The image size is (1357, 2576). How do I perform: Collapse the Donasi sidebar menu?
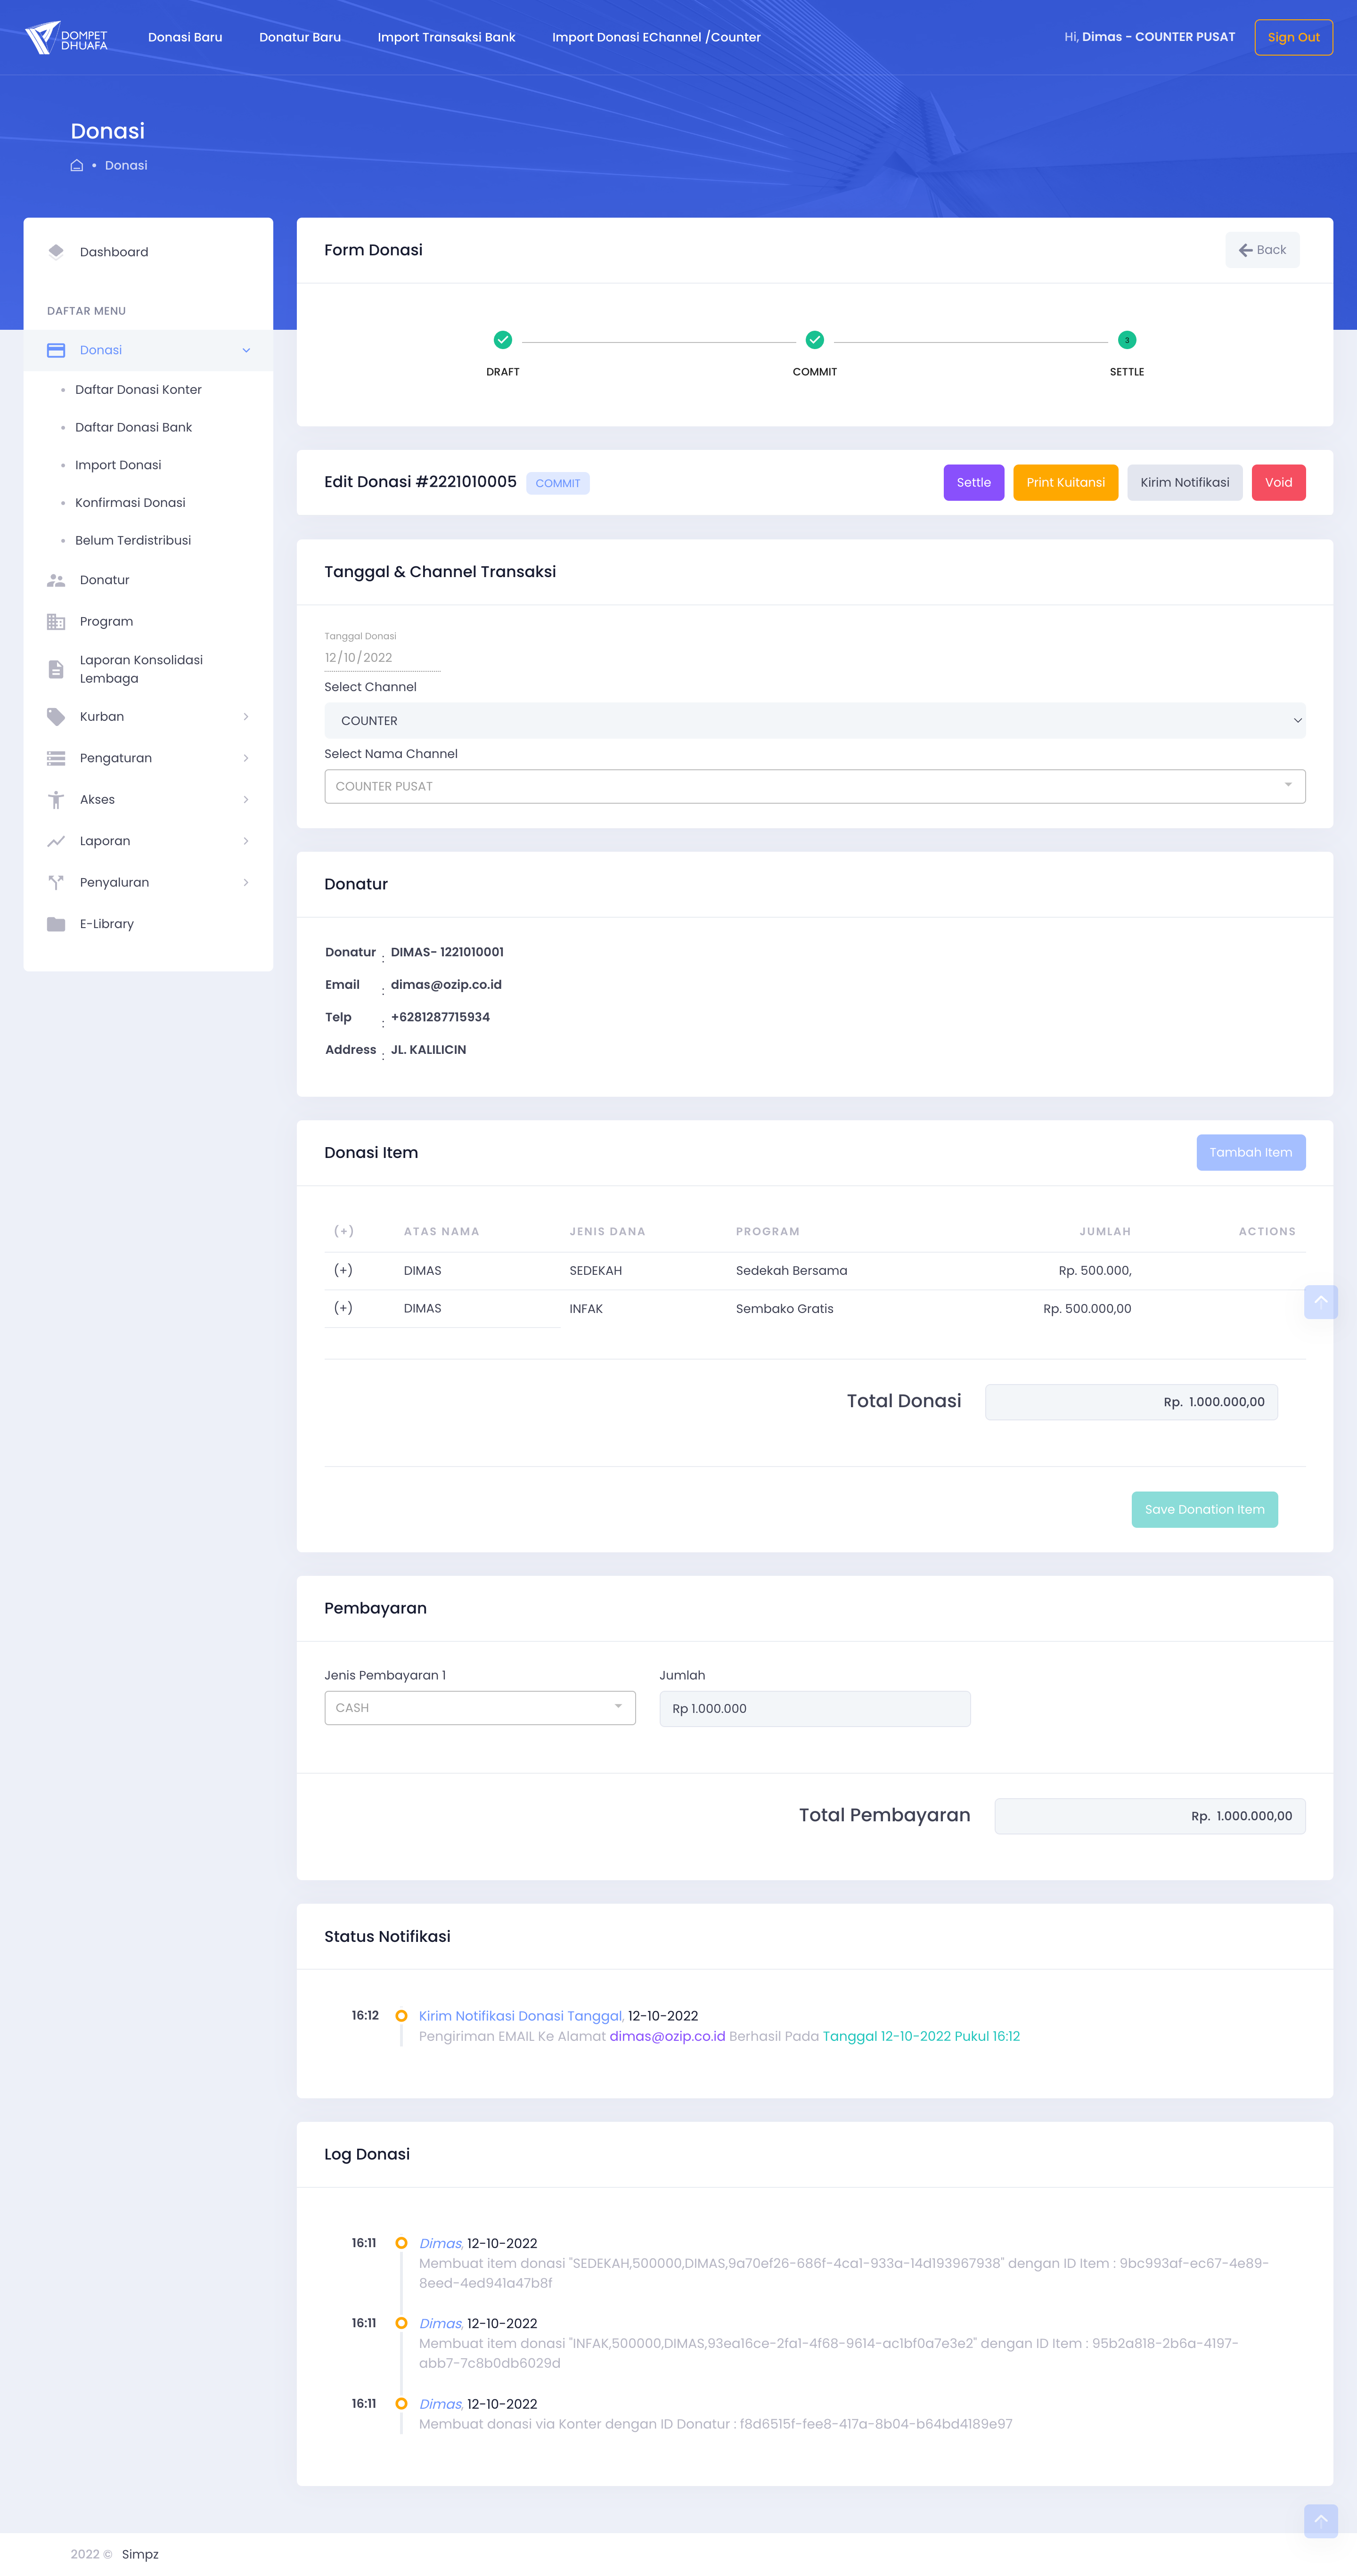click(x=246, y=350)
